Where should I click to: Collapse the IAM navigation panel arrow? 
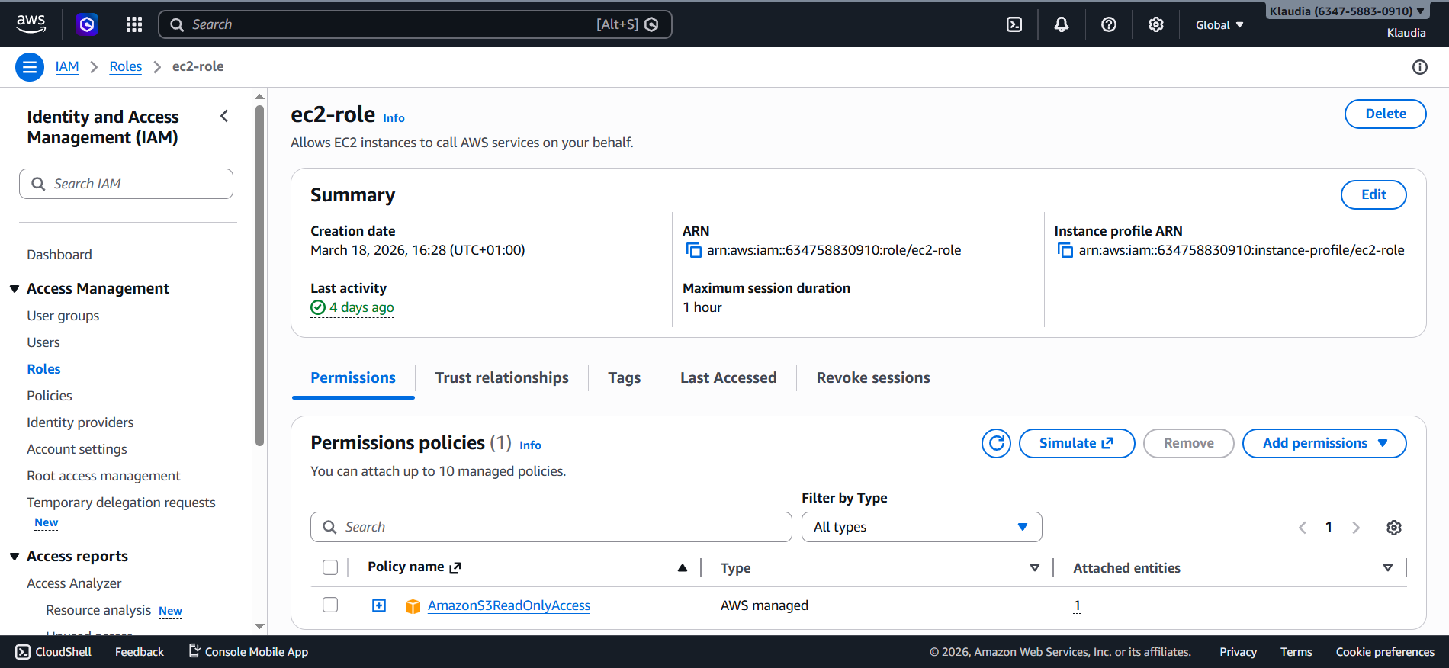click(x=224, y=116)
